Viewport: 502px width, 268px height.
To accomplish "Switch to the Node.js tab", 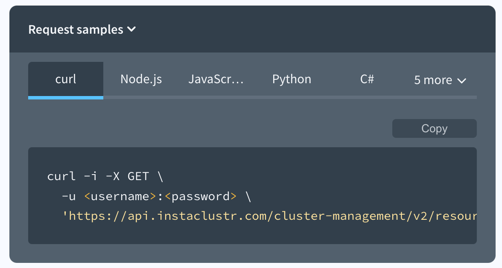I will click(141, 79).
